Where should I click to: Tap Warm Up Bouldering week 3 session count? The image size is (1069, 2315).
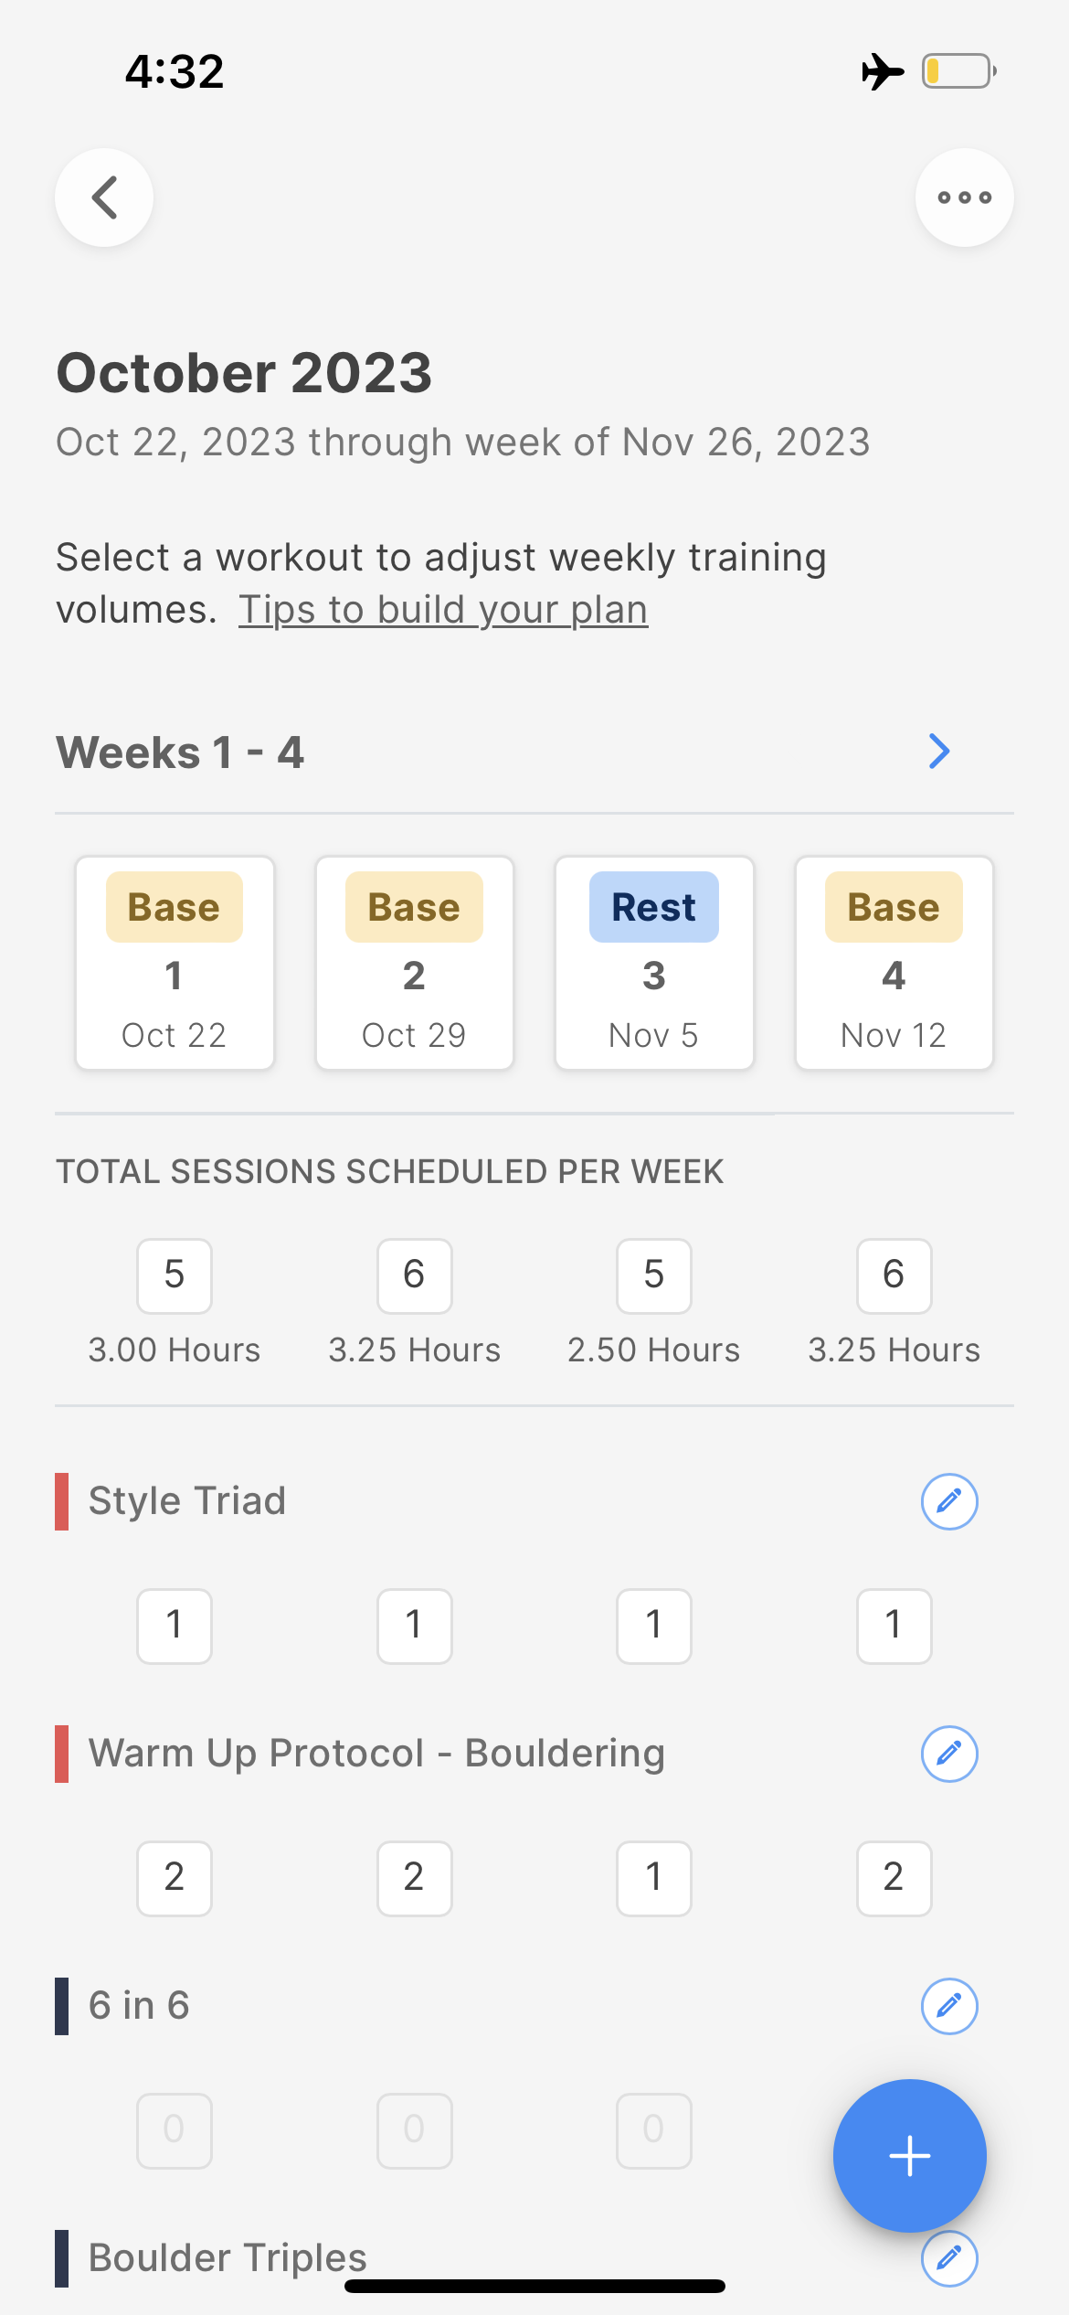[654, 1878]
